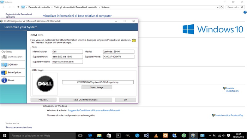Click the Back navigation arrow

click(x=4, y=7)
